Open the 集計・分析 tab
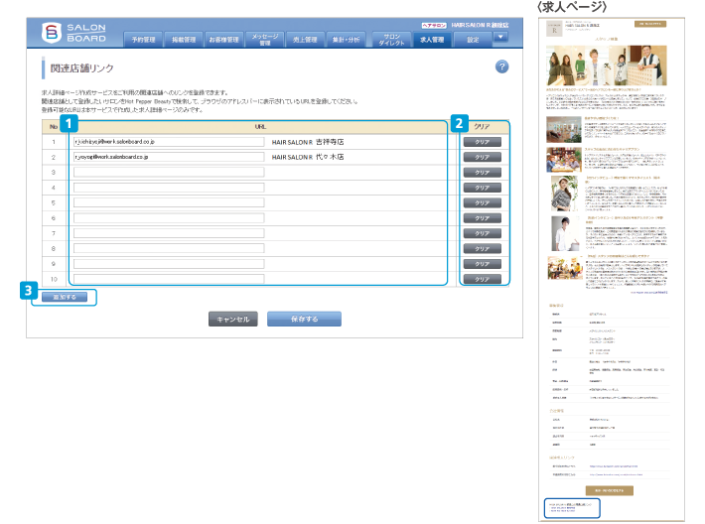Viewport: 705px width, 524px height. 345,40
